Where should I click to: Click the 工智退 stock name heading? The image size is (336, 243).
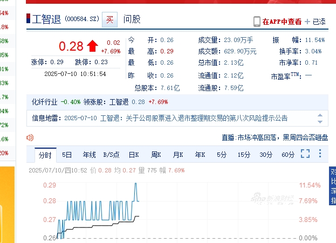[46, 19]
